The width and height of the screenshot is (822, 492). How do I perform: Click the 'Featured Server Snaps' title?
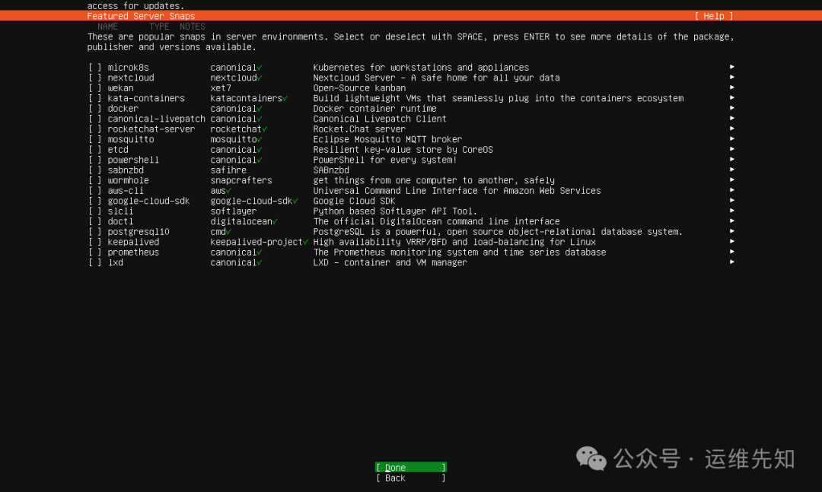click(x=141, y=16)
